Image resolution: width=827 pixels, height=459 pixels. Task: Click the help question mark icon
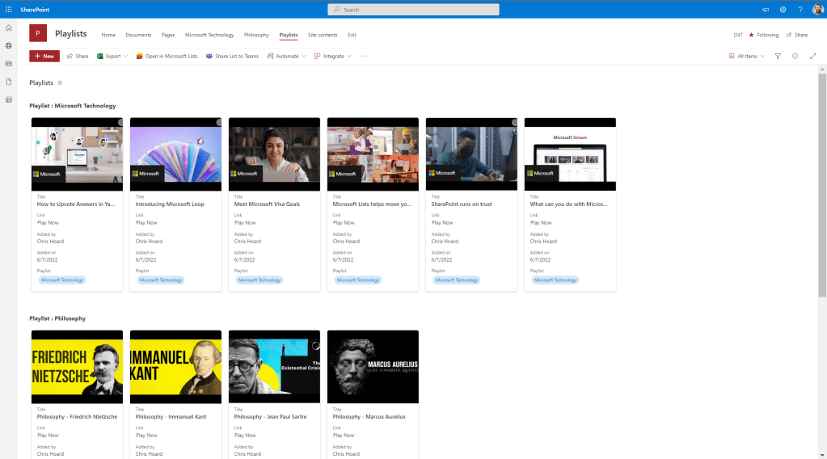(x=800, y=10)
